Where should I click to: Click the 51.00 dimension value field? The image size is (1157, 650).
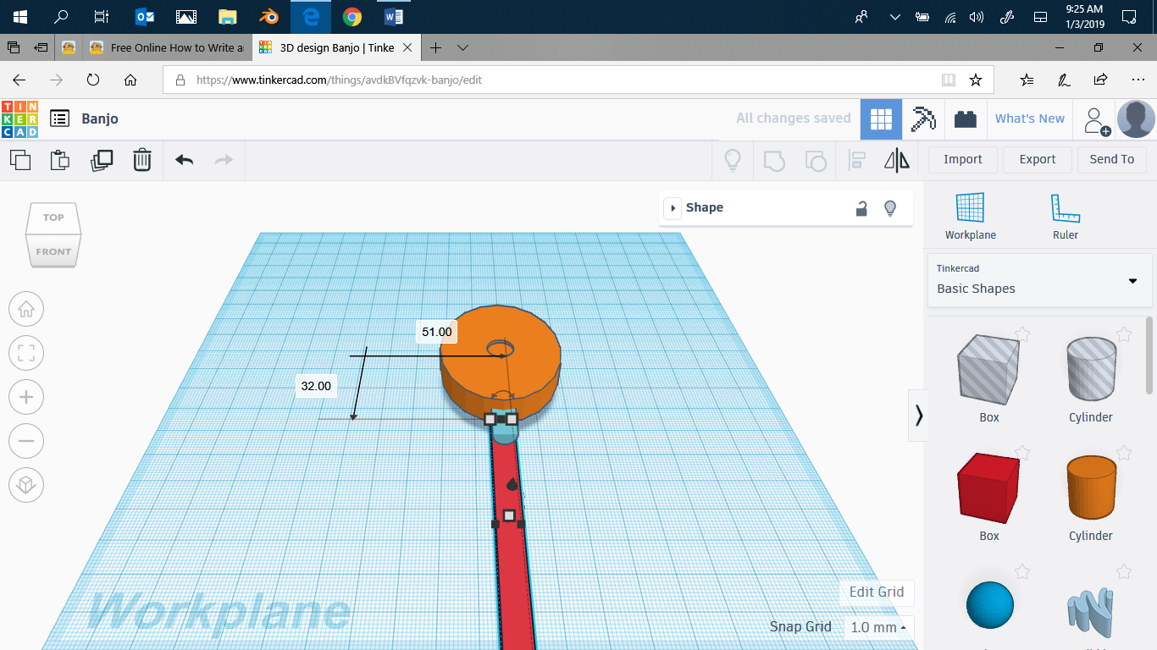coord(437,332)
